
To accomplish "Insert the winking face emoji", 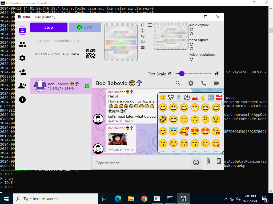I will (x=216, y=119).
